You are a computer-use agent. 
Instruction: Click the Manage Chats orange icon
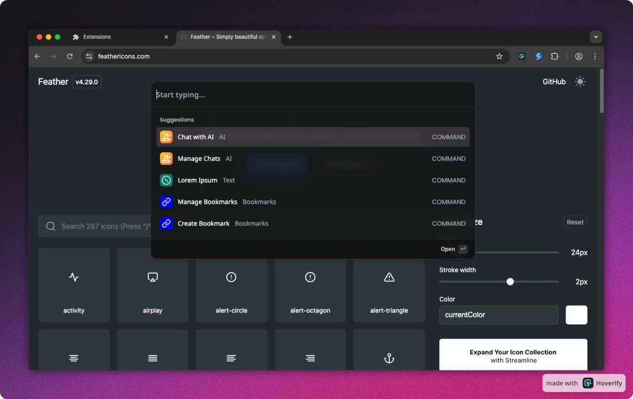tap(166, 159)
